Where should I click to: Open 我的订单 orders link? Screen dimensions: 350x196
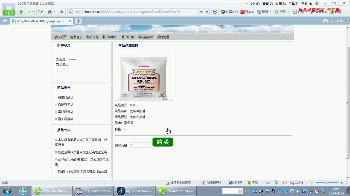128,37
